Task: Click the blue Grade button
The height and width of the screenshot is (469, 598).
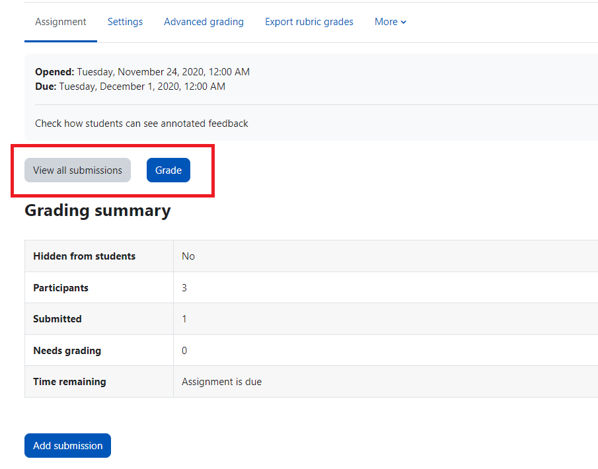Action: pos(168,170)
